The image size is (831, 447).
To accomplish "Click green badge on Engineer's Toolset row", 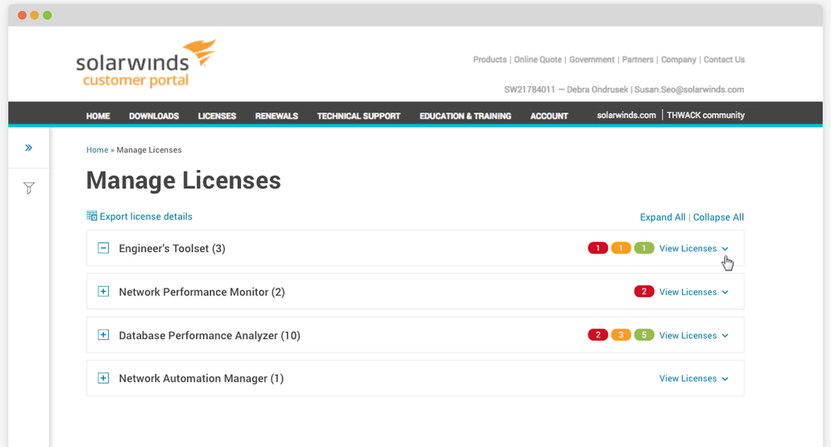I will click(644, 248).
